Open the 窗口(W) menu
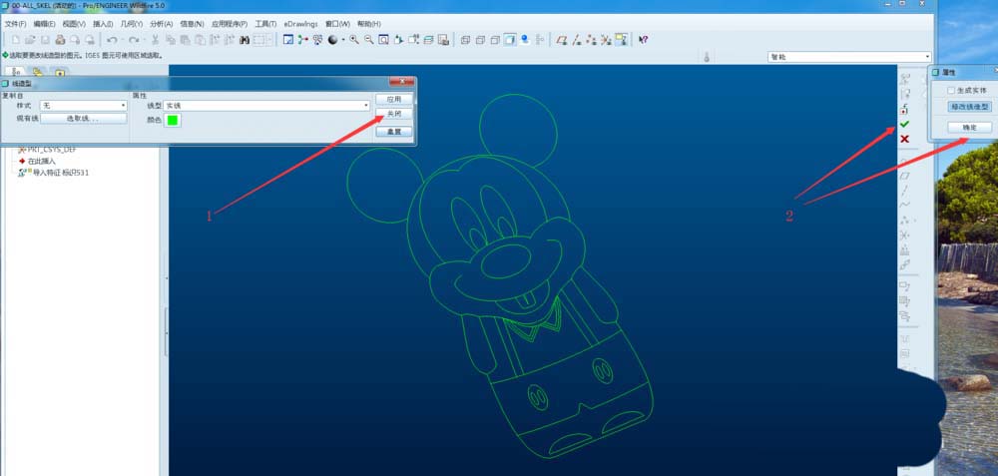 [337, 24]
